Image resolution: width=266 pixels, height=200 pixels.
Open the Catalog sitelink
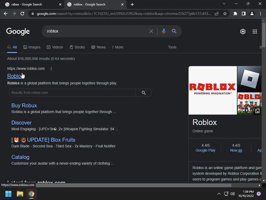click(x=20, y=157)
